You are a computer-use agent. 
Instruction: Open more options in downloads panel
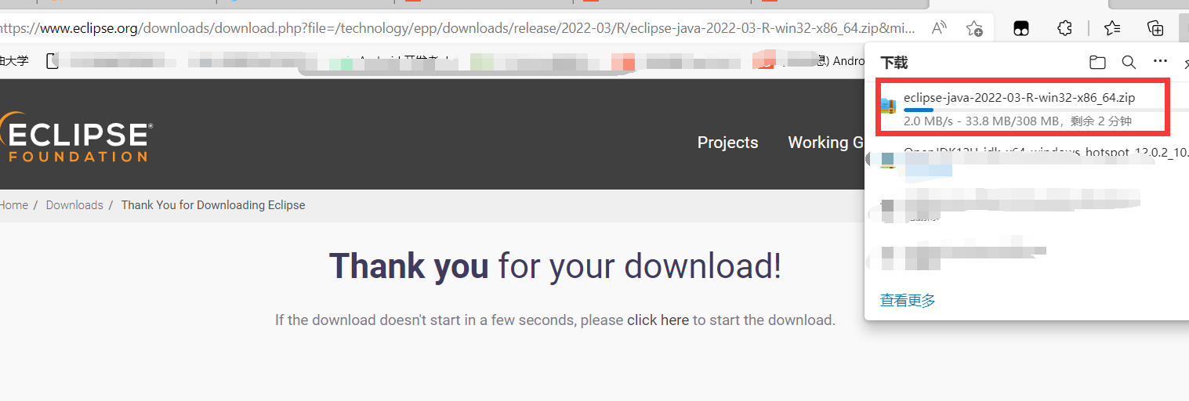coord(1160,61)
